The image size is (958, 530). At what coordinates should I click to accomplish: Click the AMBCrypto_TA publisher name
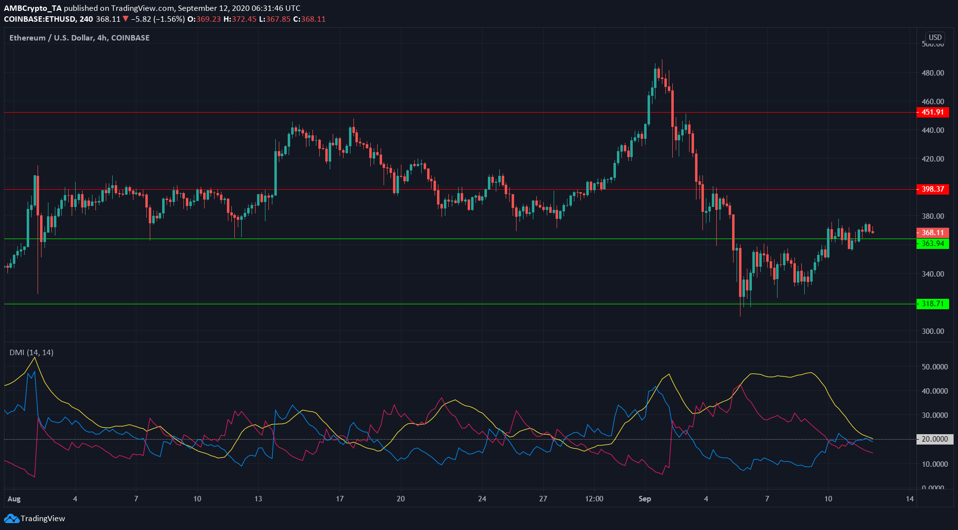[33, 8]
